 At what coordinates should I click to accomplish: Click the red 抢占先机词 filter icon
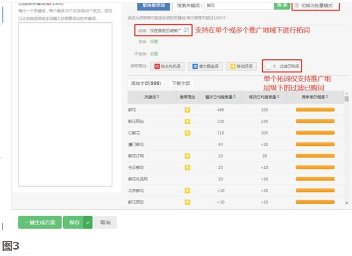pyautogui.click(x=157, y=66)
